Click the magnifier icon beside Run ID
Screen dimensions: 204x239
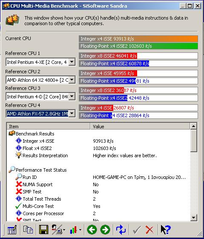pos(19,177)
